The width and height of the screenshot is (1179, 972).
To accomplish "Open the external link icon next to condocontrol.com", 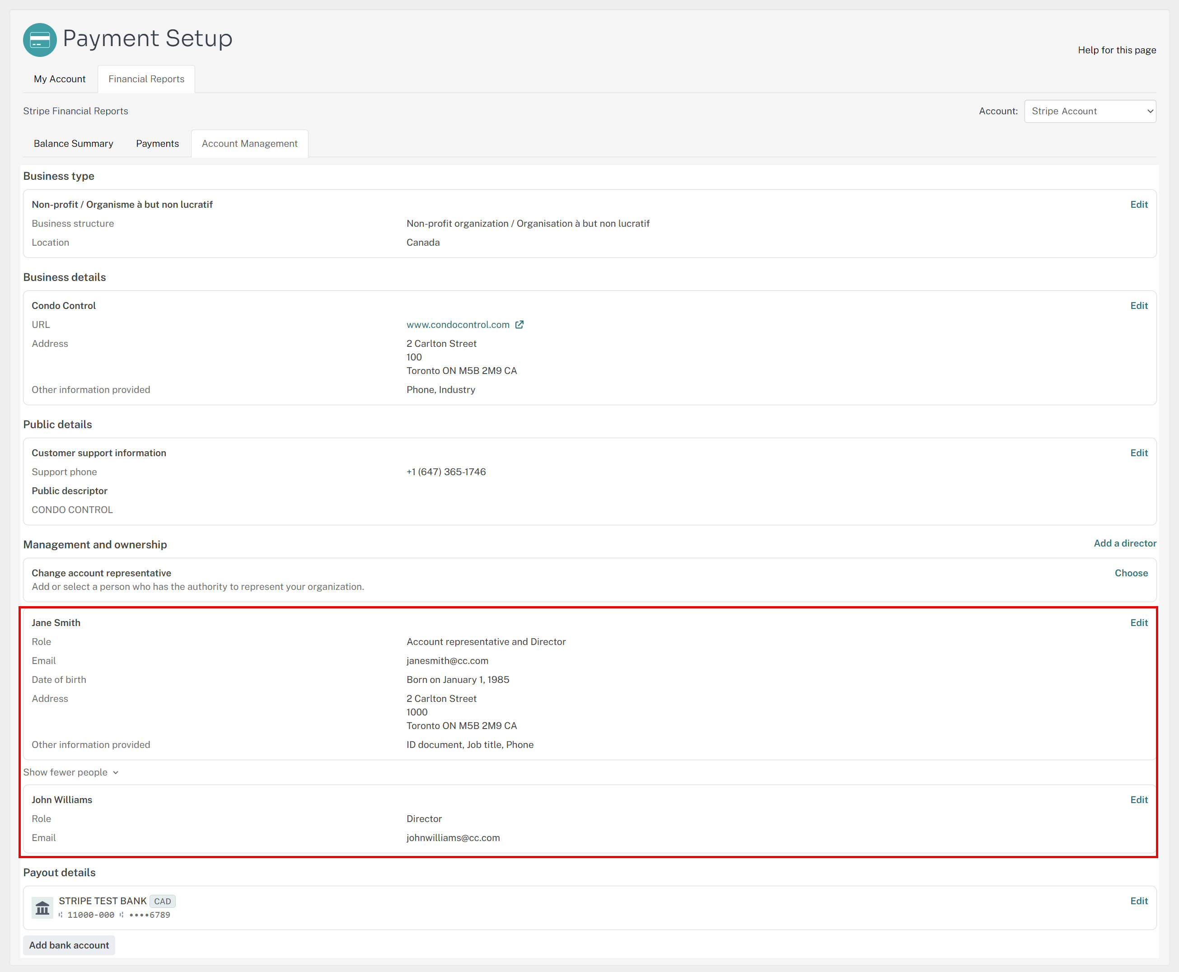I will (x=519, y=325).
